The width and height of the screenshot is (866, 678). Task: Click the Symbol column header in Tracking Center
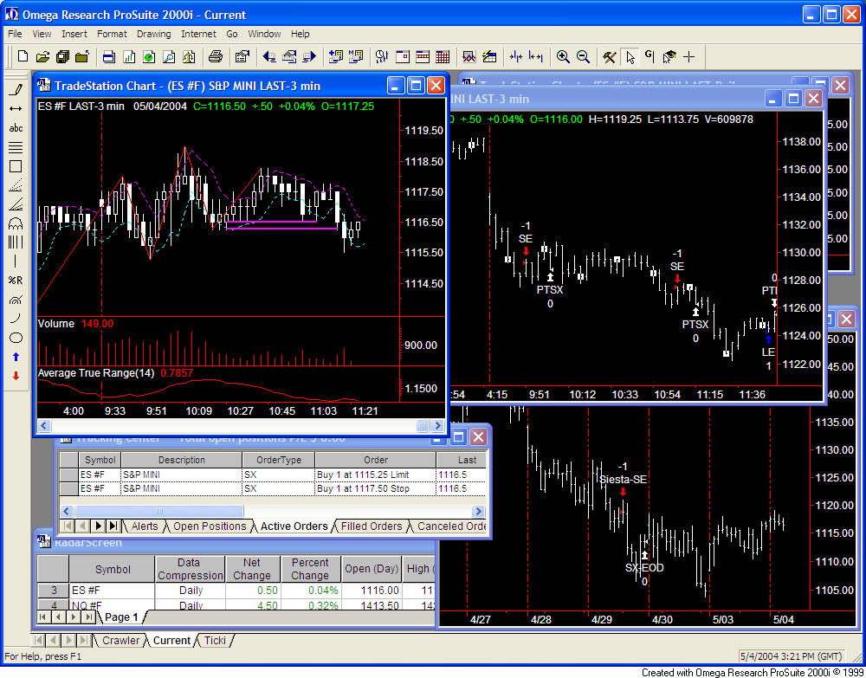(x=100, y=460)
